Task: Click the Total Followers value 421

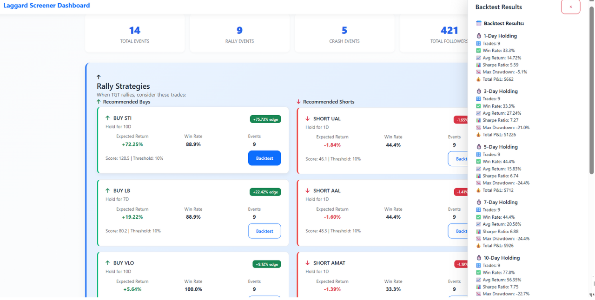Action: (x=450, y=30)
